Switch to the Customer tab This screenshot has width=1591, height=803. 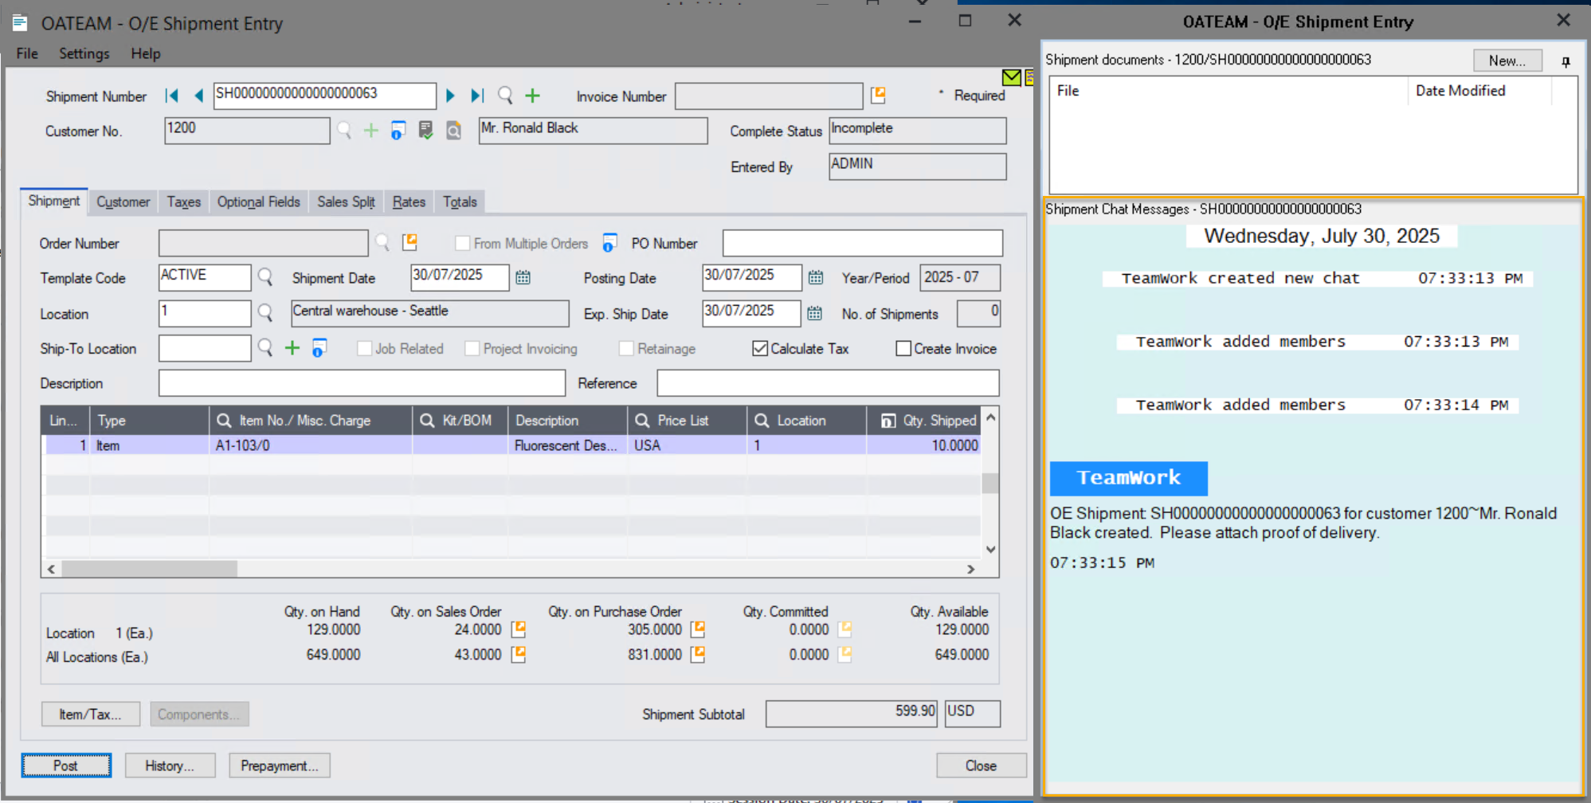coord(123,202)
